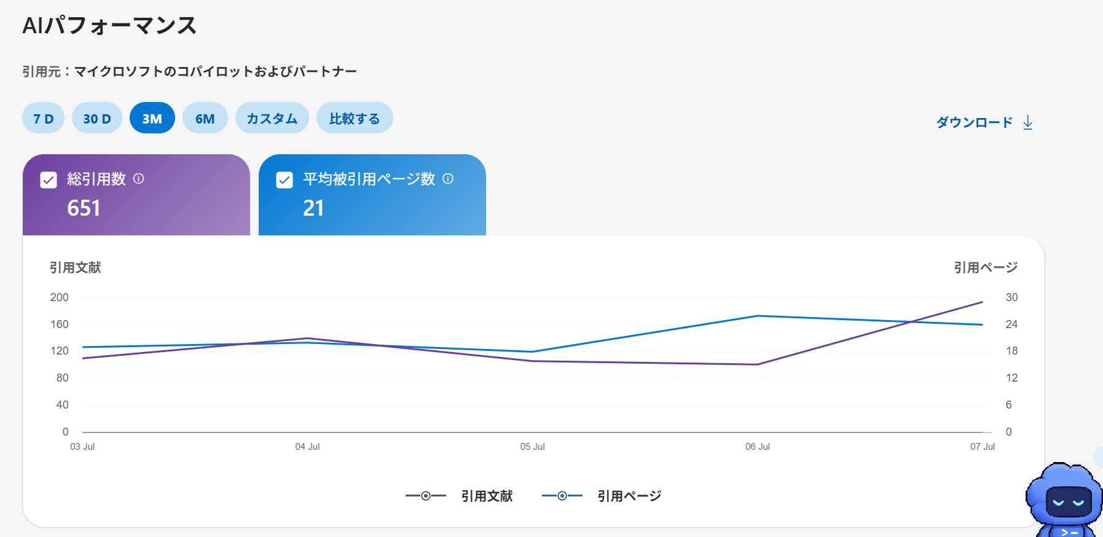
Task: Click the left axis value 200
Action: [60, 297]
